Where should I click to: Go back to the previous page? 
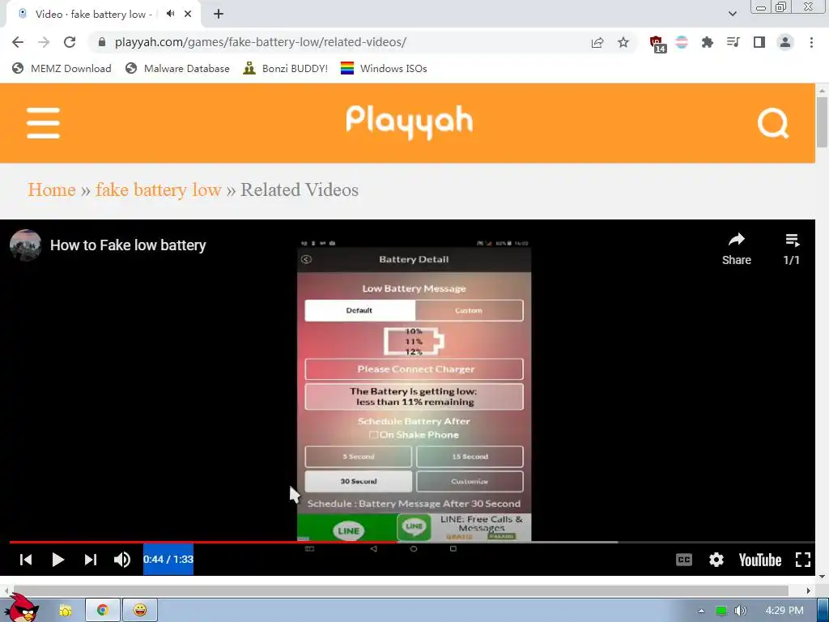[x=18, y=42]
